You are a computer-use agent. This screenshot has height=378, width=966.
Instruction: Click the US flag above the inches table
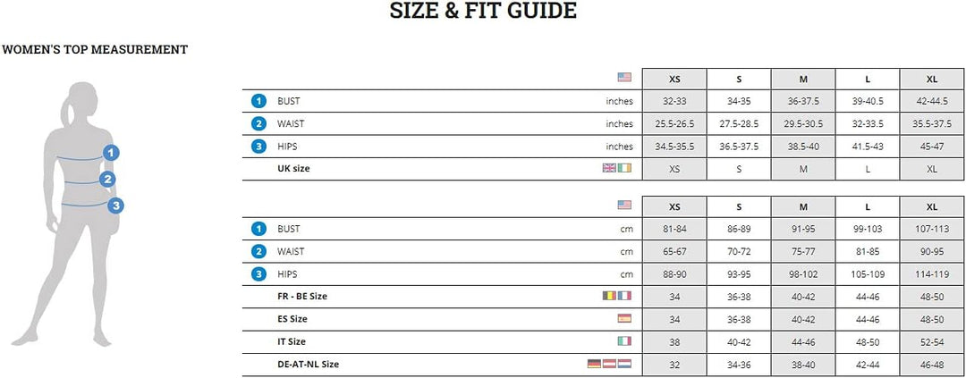tap(623, 78)
